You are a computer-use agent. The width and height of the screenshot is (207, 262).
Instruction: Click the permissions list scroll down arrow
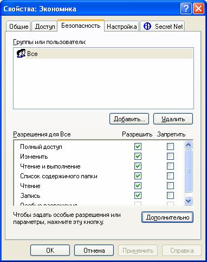pyautogui.click(x=188, y=201)
